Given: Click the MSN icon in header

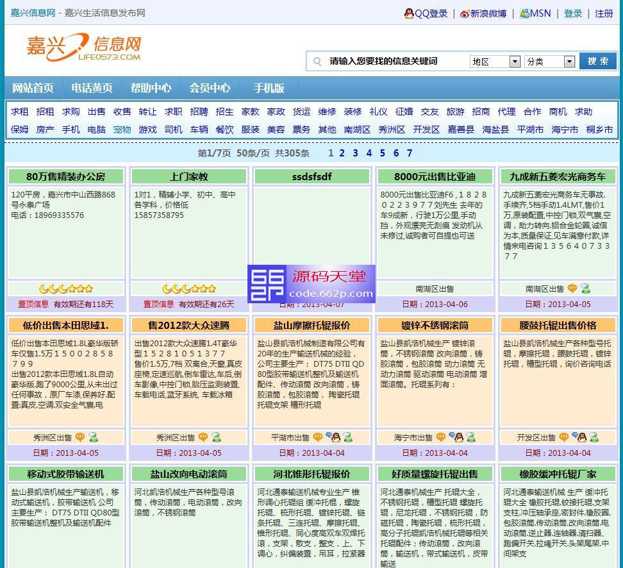Looking at the screenshot, I should pos(524,13).
